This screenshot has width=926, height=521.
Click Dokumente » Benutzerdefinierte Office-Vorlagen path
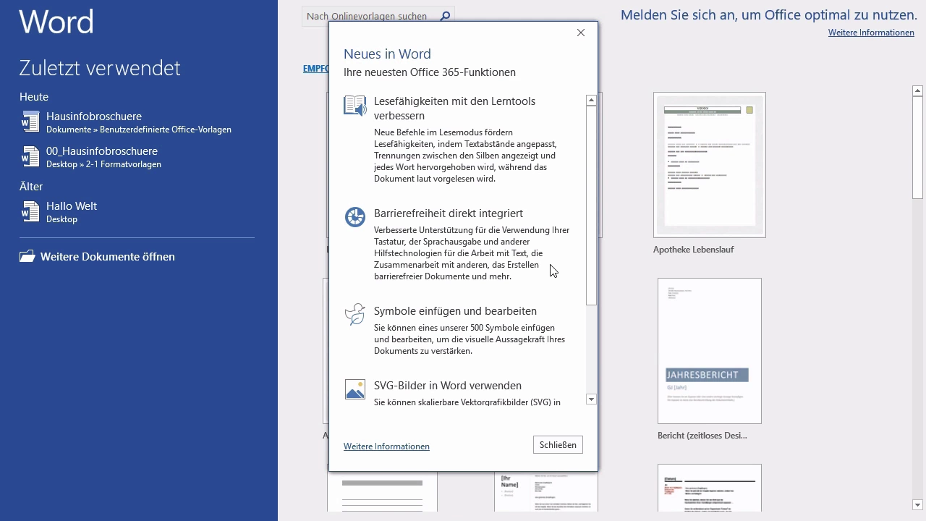click(x=139, y=130)
